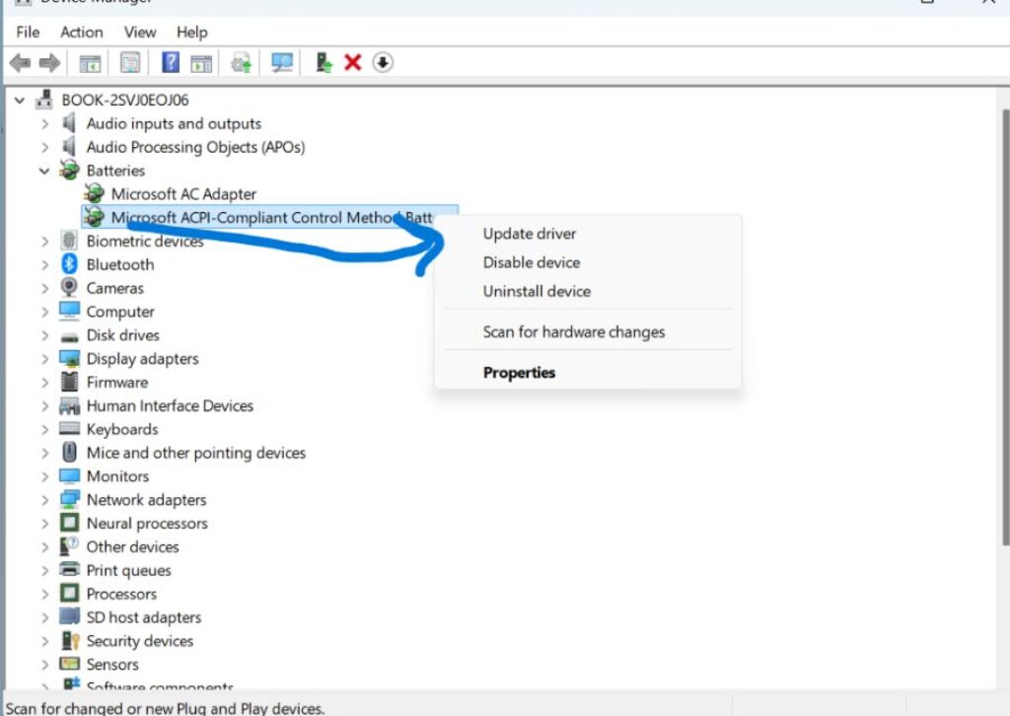Click the Computer monitor icon

point(69,311)
